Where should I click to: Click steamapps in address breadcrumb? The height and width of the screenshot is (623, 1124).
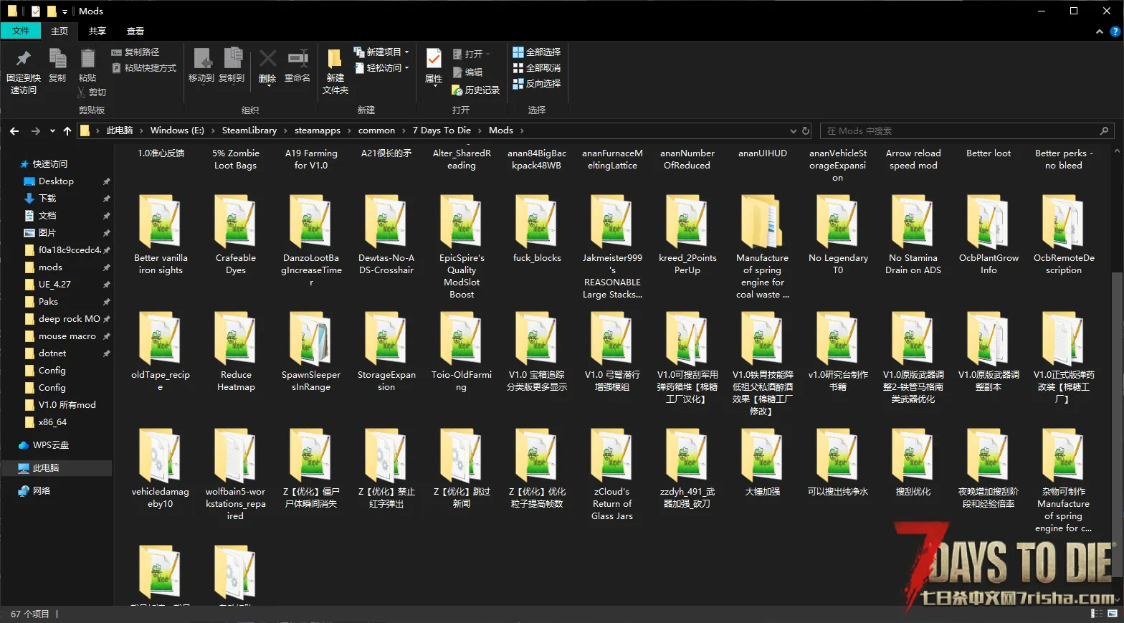point(318,130)
